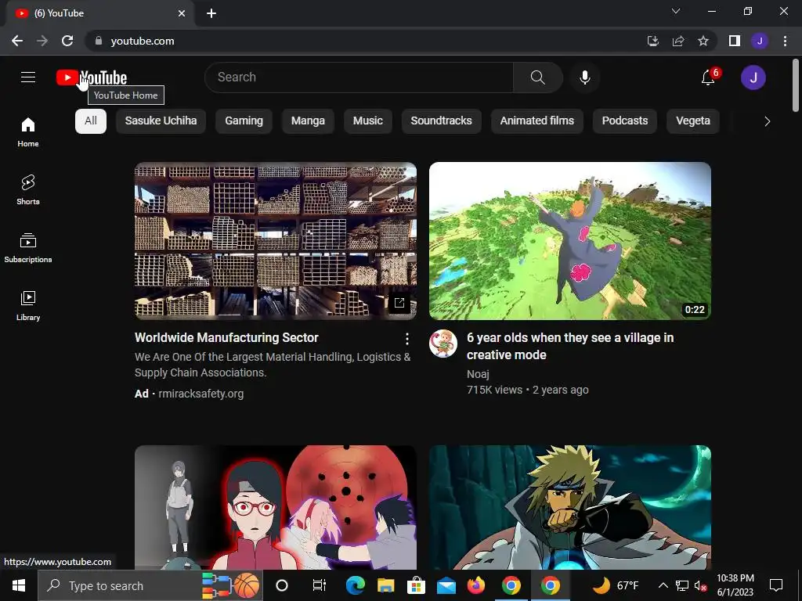This screenshot has height=601, width=802.
Task: Select the Animated films chip
Action: pos(537,121)
